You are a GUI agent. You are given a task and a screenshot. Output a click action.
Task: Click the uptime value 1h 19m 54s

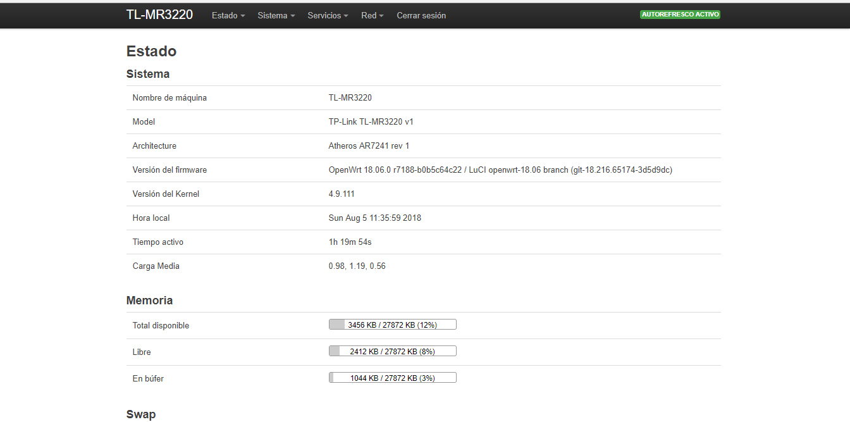tap(350, 242)
